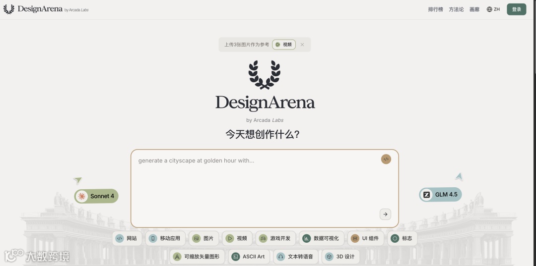The width and height of the screenshot is (536, 266).
Task: Select the ASCII Art category
Action: coord(249,257)
